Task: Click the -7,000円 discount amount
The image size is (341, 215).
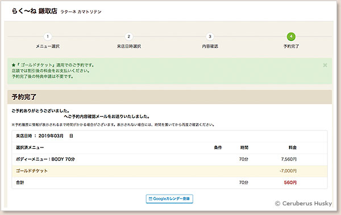Action: click(288, 171)
